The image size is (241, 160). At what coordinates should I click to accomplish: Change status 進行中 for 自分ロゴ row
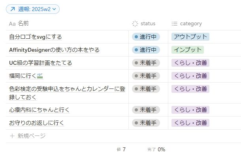tap(146, 37)
